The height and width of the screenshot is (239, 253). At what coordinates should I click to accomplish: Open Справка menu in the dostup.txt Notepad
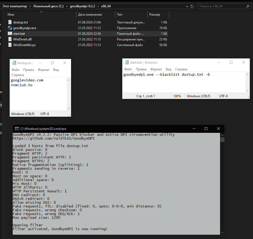point(18,75)
